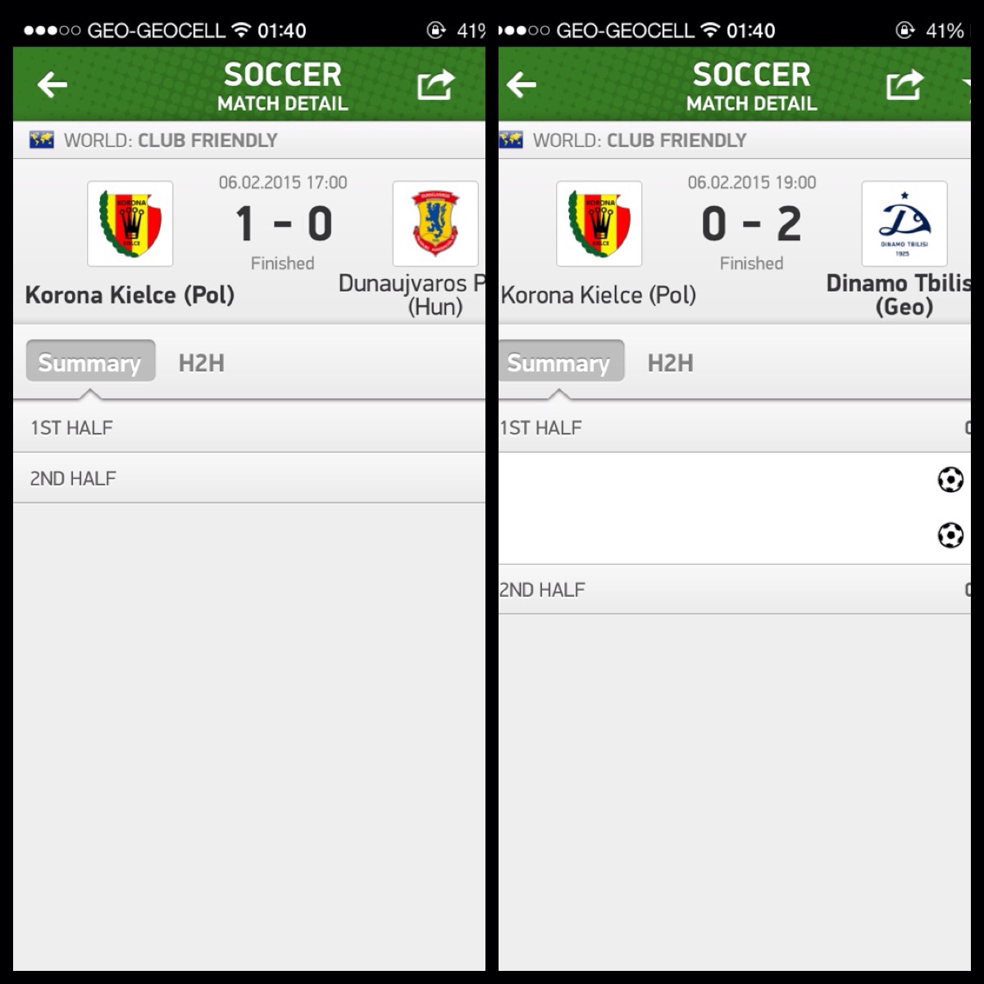
Task: Select Summary tab in left match
Action: pos(90,362)
